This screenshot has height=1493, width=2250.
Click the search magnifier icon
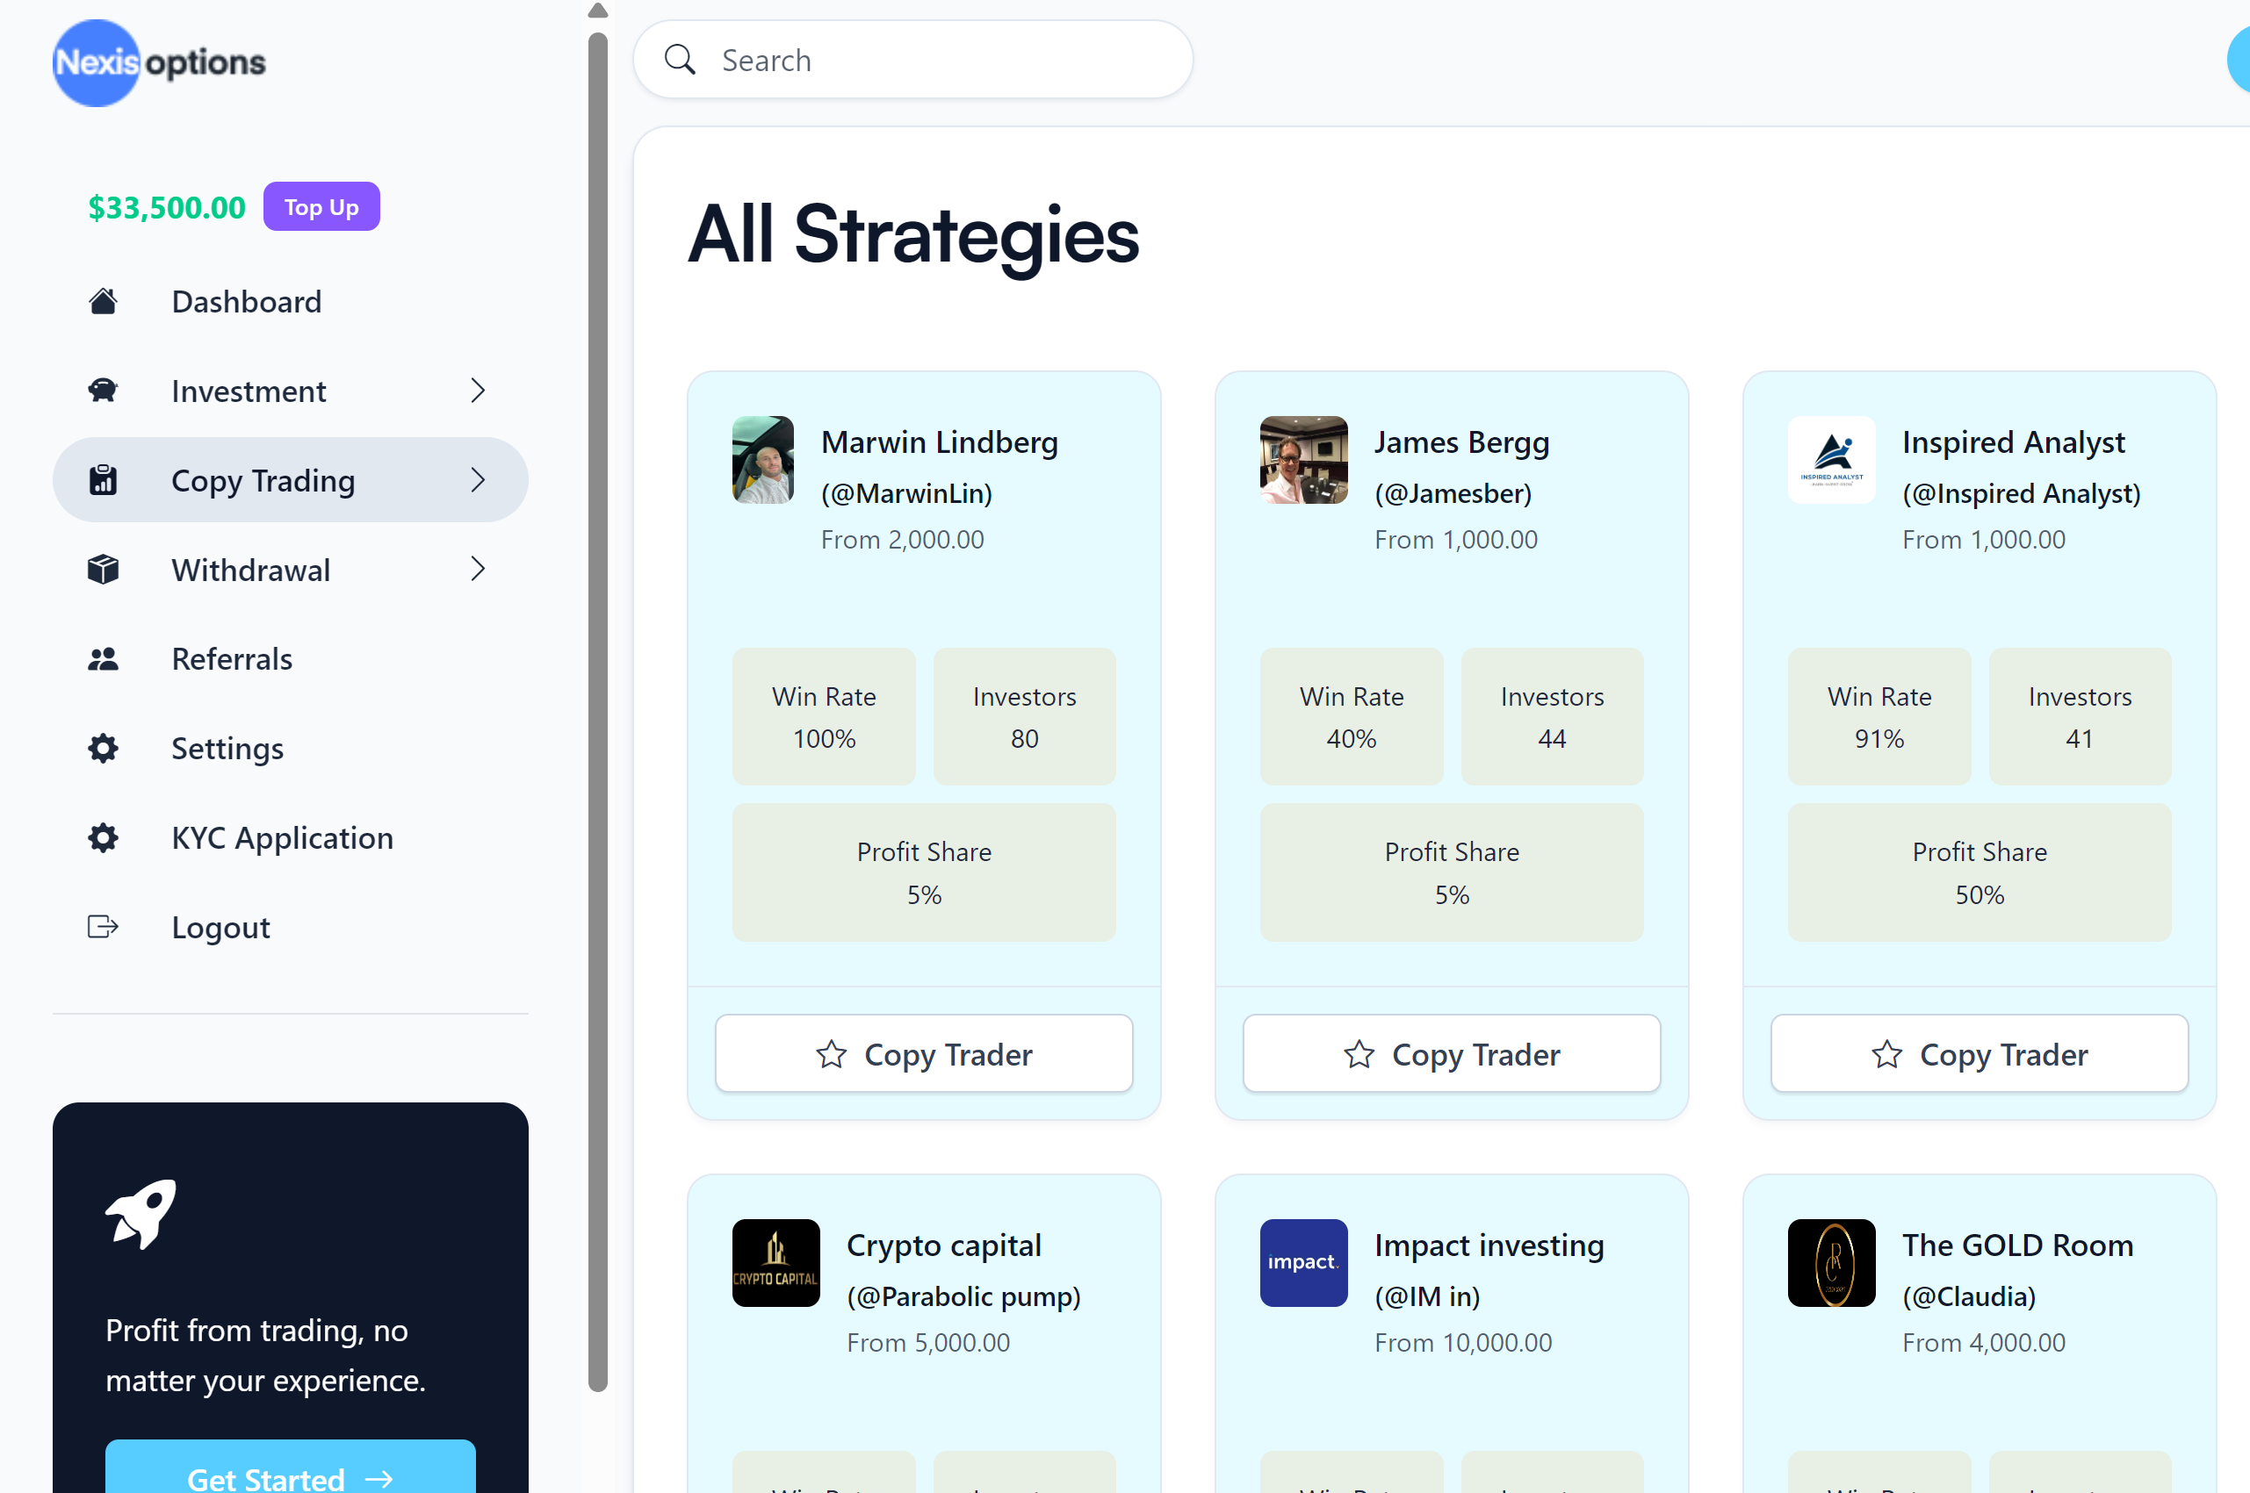[x=679, y=60]
